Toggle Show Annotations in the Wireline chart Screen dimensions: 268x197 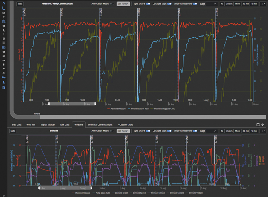(195, 130)
